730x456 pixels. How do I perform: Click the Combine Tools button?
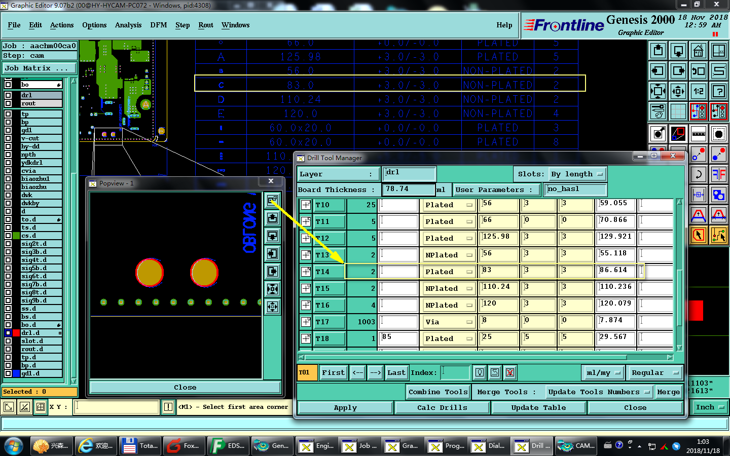(x=438, y=392)
